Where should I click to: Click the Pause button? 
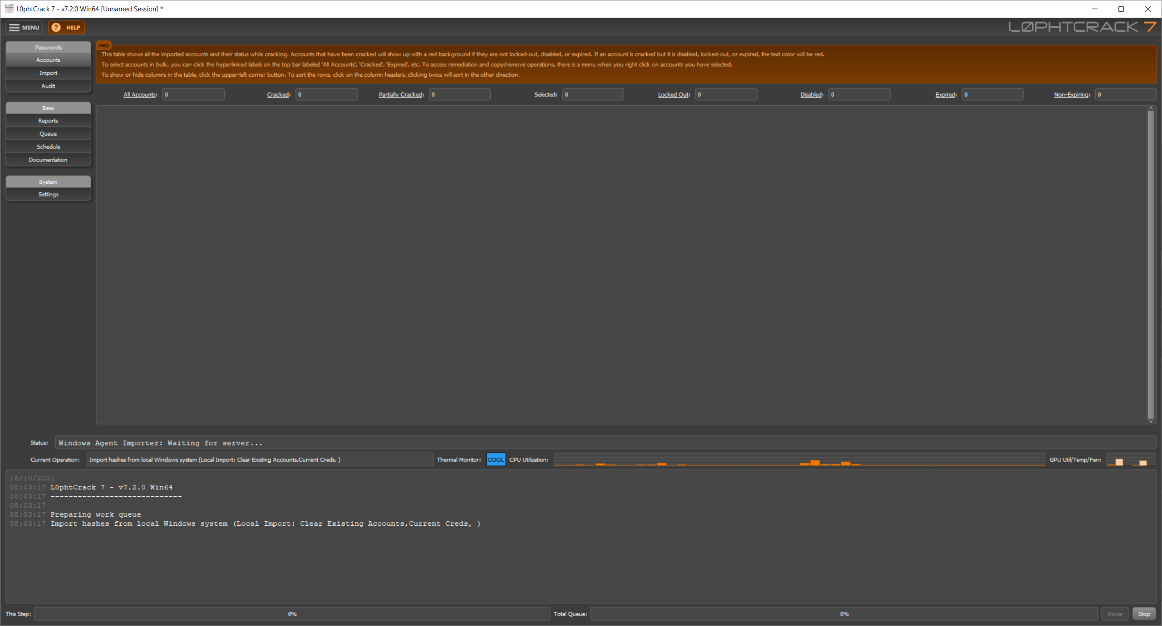pyautogui.click(x=1115, y=614)
